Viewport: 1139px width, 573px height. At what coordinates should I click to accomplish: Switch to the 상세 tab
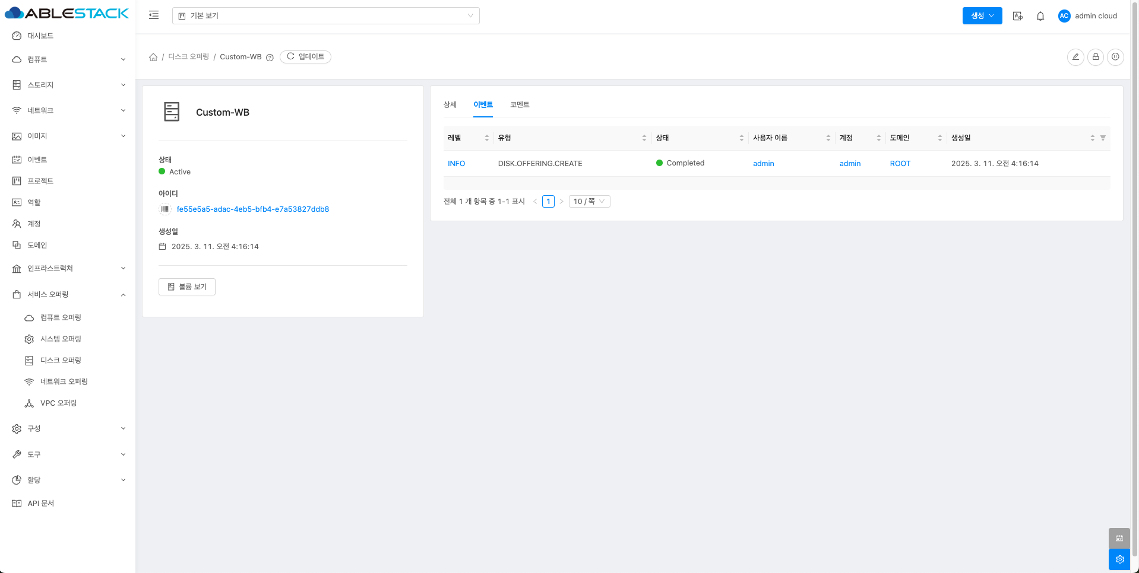click(450, 105)
